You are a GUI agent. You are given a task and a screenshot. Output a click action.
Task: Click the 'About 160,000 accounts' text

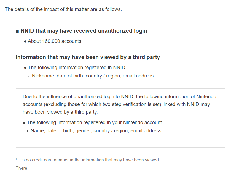coord(54,41)
